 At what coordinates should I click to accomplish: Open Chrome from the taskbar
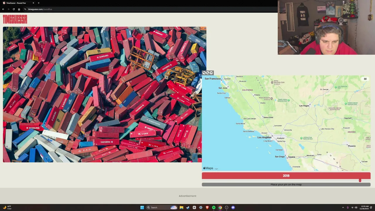[x=220, y=207]
